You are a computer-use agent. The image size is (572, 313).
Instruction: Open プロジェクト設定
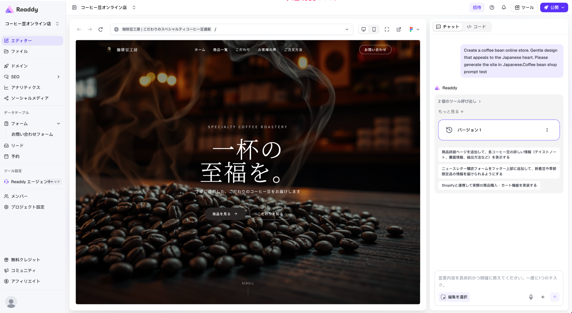coord(32,207)
